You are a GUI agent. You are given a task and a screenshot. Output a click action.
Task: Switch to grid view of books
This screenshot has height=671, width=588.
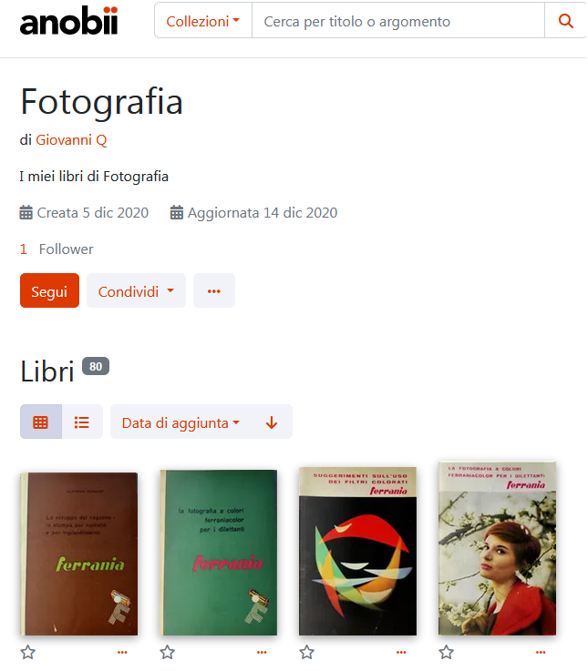pyautogui.click(x=41, y=422)
